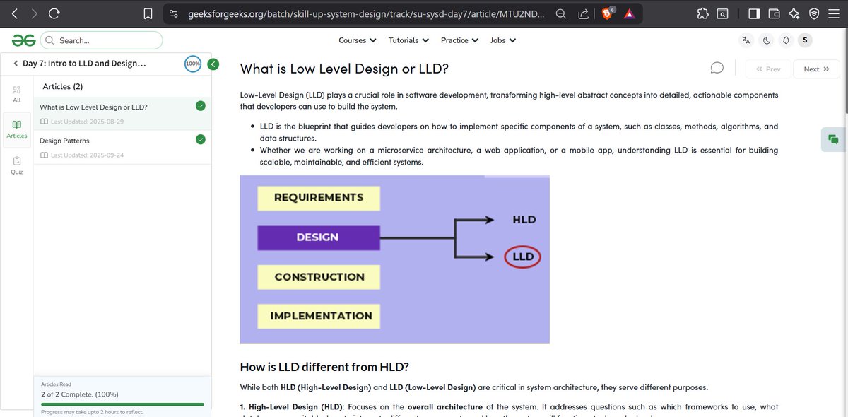The height and width of the screenshot is (417, 848).
Task: Toggle completion check for What is Low Level Design
Action: 201,106
